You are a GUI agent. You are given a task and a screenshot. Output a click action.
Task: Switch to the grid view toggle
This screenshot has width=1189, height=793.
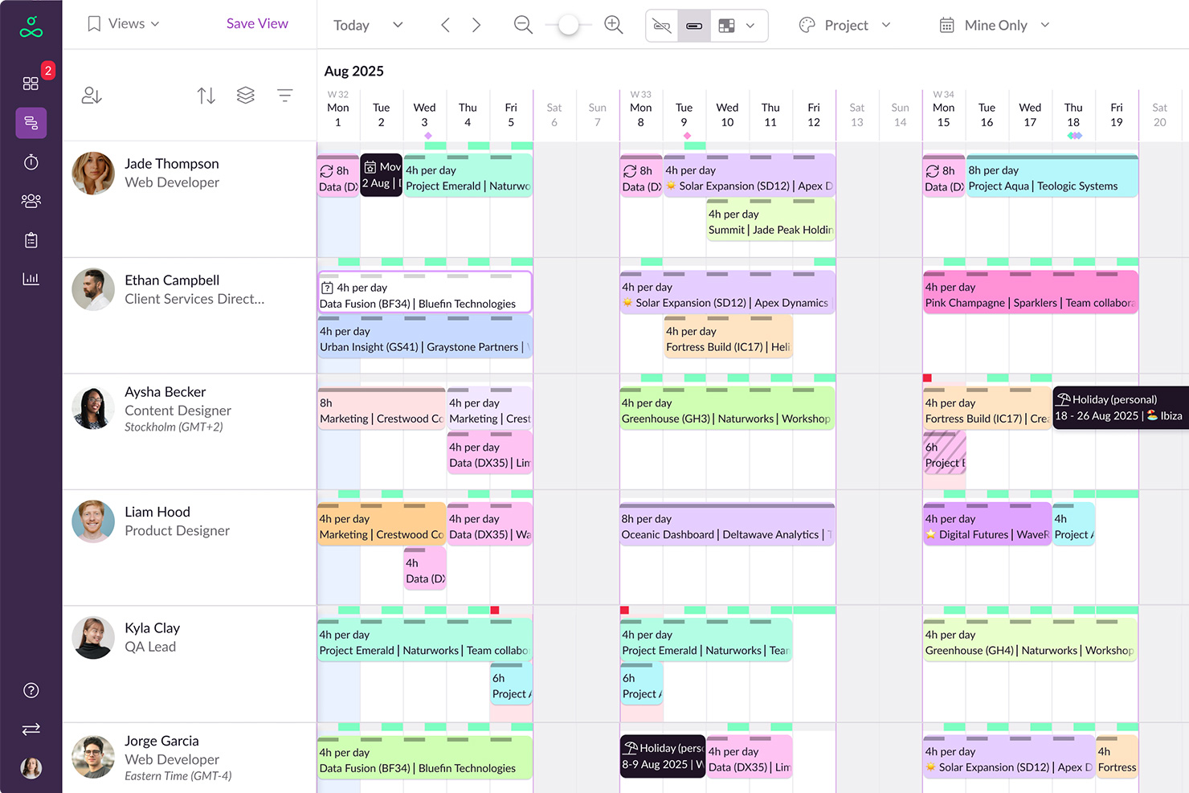pyautogui.click(x=725, y=25)
